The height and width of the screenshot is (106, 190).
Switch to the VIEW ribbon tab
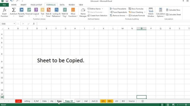tap(81, 5)
